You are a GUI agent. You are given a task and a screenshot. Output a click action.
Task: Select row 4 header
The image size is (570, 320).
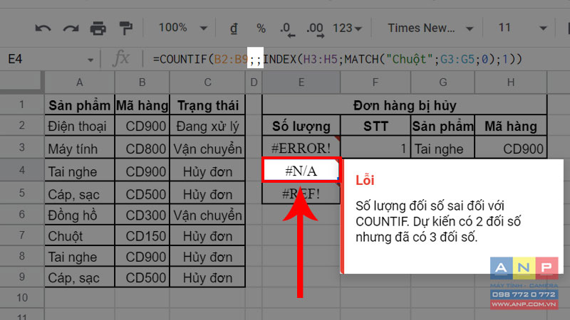tap(22, 170)
